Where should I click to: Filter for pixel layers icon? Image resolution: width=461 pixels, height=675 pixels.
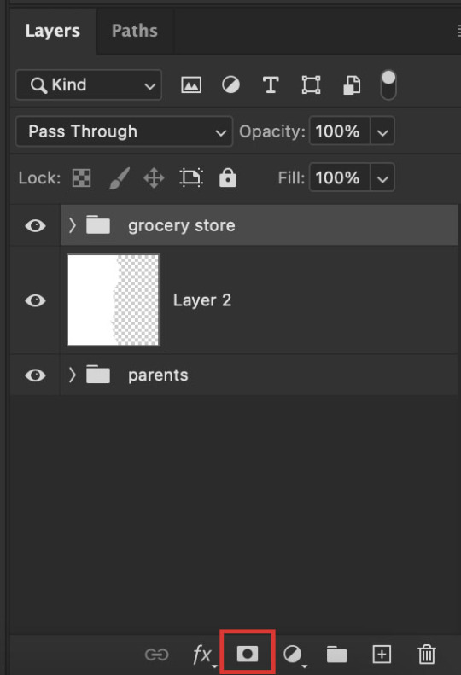pyautogui.click(x=191, y=84)
